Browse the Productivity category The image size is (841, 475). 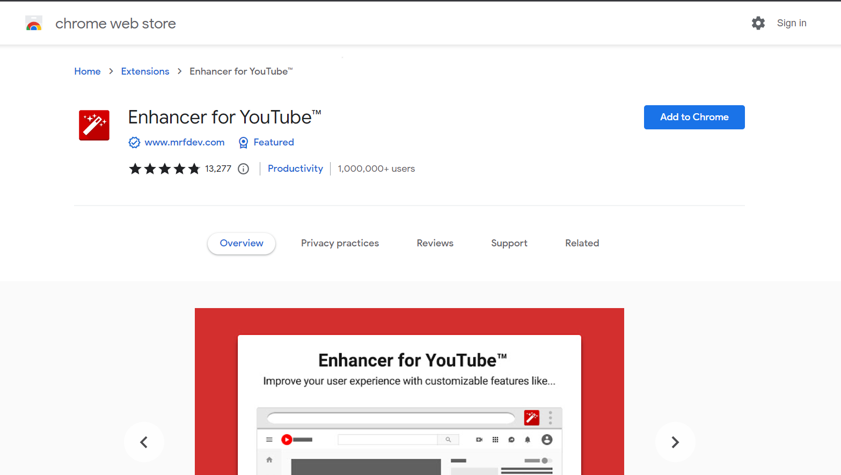coord(295,169)
